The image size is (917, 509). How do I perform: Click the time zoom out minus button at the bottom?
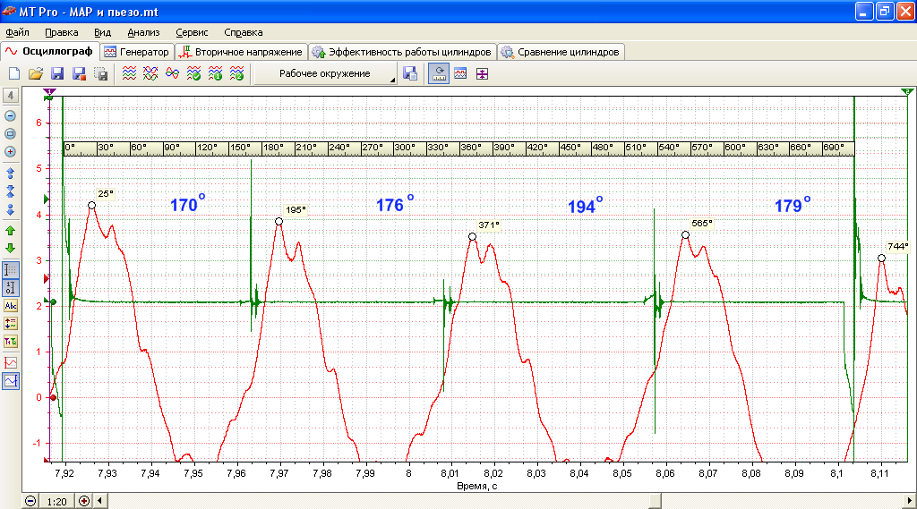(x=30, y=502)
